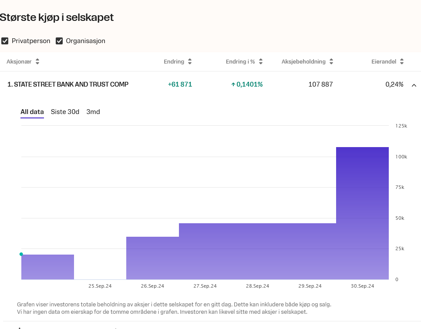This screenshot has height=329, width=421.
Task: Sort by Endring i % column arrows
Action: pos(261,61)
